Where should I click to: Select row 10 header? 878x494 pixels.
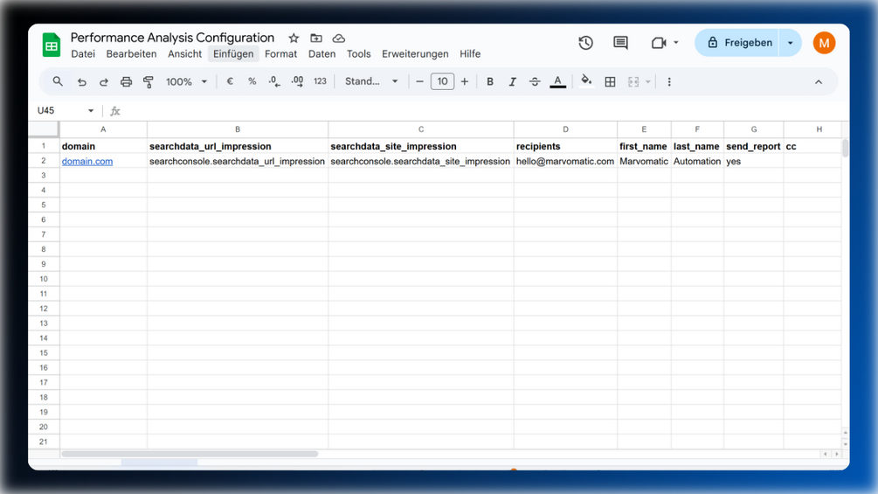[x=44, y=279]
